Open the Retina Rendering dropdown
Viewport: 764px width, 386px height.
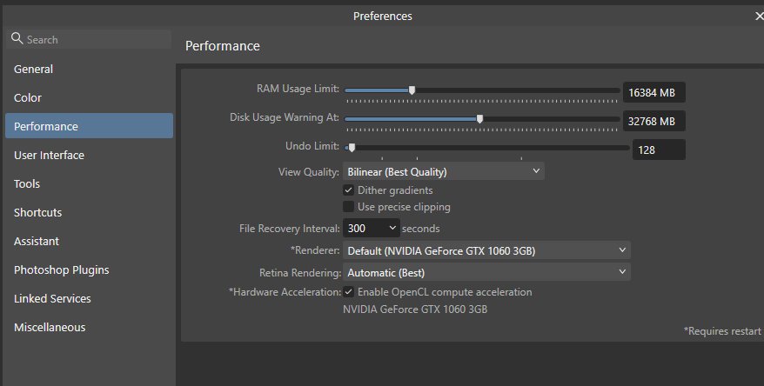point(486,273)
